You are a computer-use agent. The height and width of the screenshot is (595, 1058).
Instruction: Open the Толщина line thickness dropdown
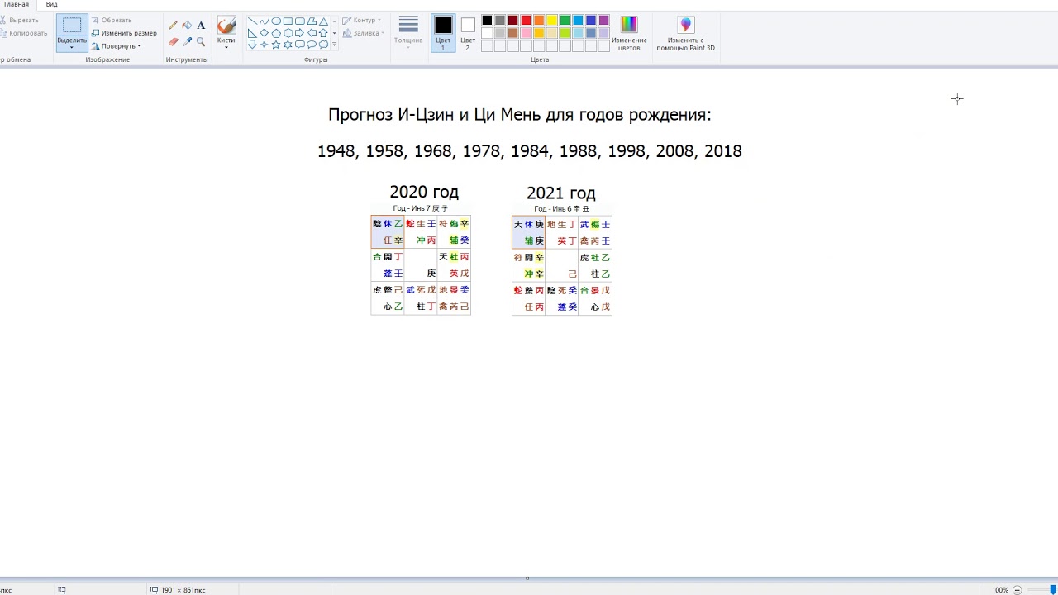tap(408, 33)
